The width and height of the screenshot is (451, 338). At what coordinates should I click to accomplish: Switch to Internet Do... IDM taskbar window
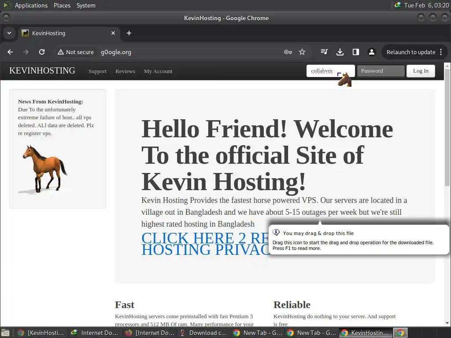[x=94, y=333]
